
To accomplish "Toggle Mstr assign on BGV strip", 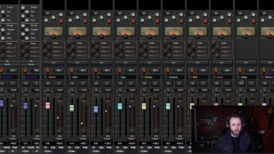I will pyautogui.click(x=203, y=70).
